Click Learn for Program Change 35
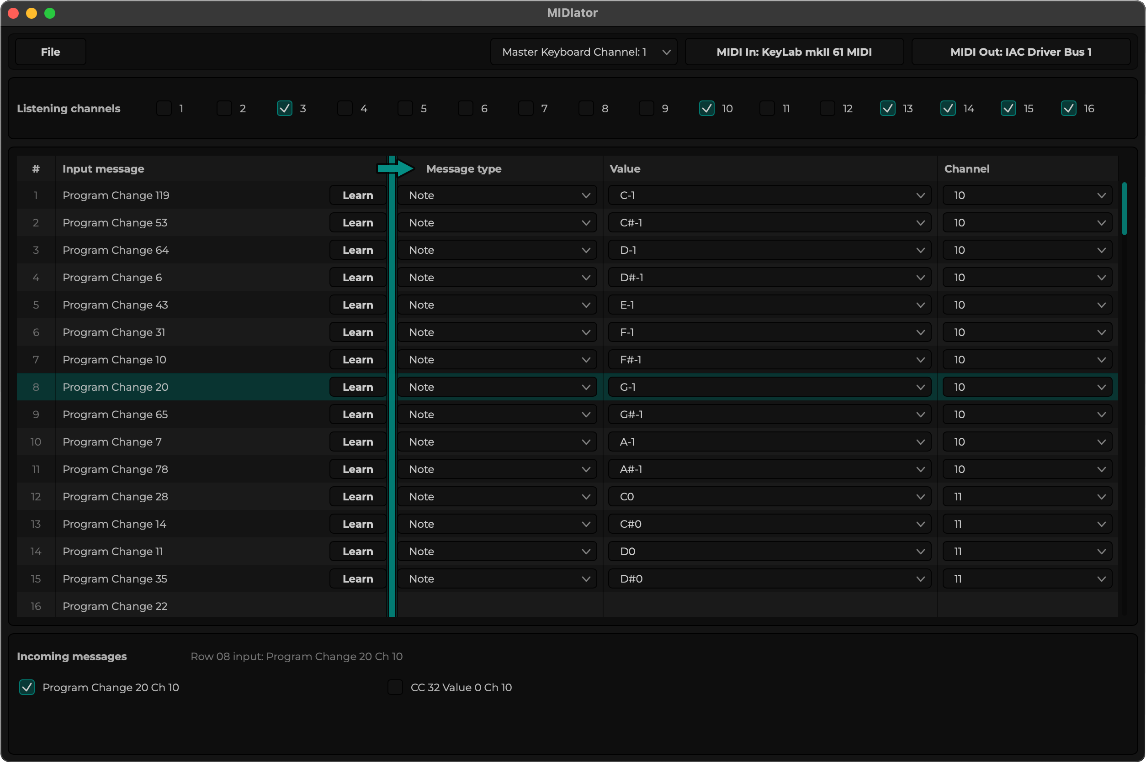The height and width of the screenshot is (762, 1146). pos(358,578)
